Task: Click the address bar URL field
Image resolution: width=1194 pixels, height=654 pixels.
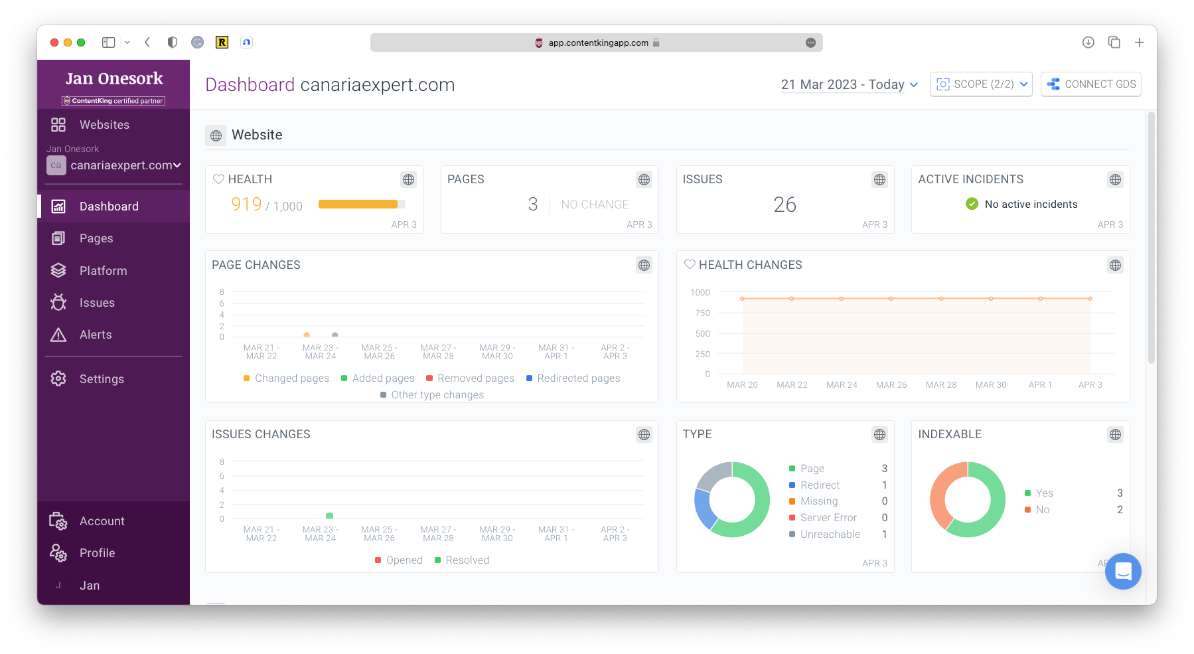Action: click(x=596, y=42)
